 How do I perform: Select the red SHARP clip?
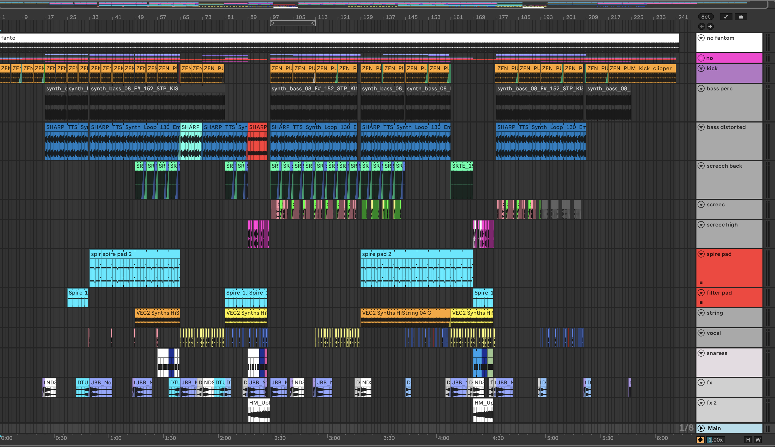click(257, 127)
